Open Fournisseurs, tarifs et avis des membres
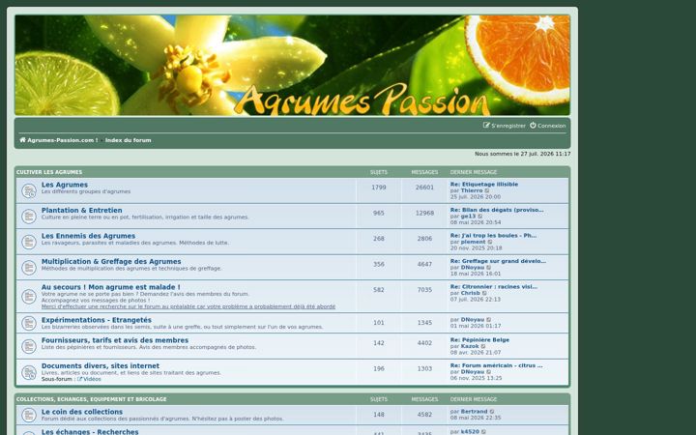696x435 pixels. pyautogui.click(x=115, y=340)
